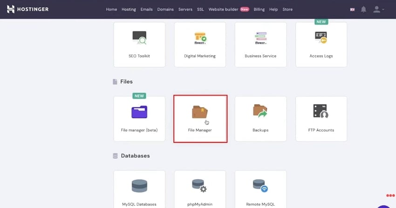Viewport: 396px width, 208px height.
Task: Open the Emails menu item
Action: click(x=146, y=9)
